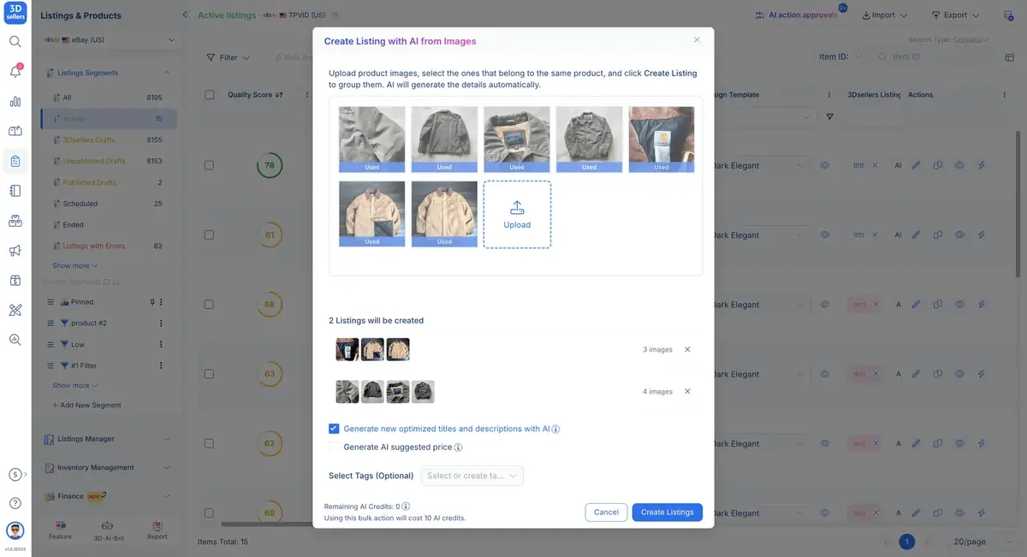The image size is (1027, 557).
Task: Open AI action approvals
Action: [798, 15]
